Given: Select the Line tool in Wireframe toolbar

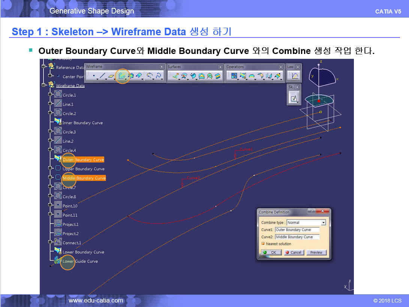Looking at the screenshot, I should coord(103,76).
